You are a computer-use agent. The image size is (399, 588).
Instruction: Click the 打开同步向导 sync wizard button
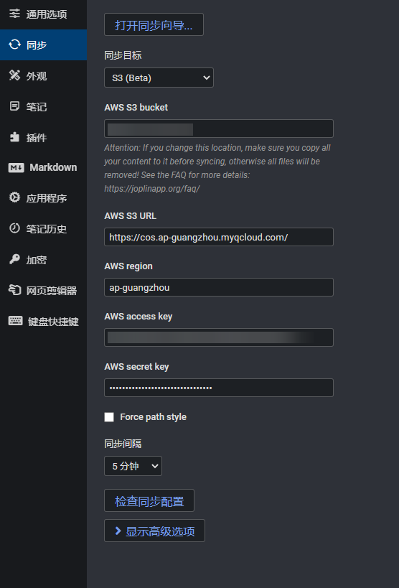click(154, 24)
